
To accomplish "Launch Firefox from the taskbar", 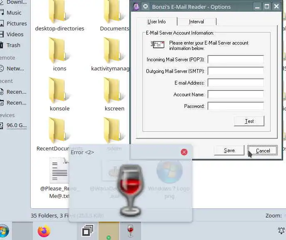I will (44, 231).
